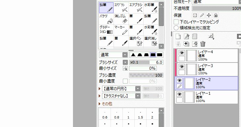Viewport: 241px width, 127px height.
Task: Click brush size list scrollbar up arrow
Action: pos(161,110)
